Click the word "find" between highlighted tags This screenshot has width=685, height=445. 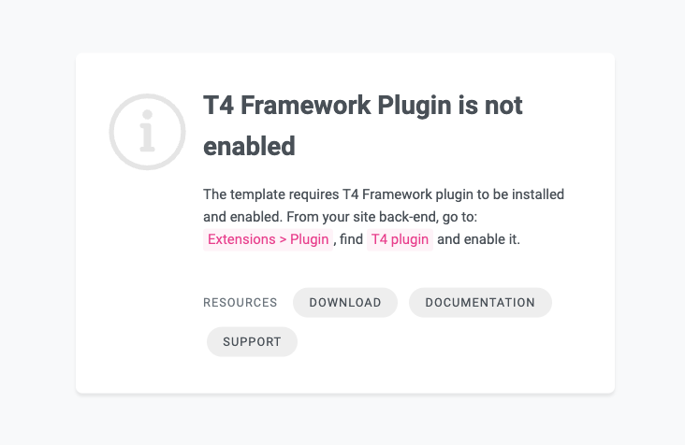coord(350,239)
